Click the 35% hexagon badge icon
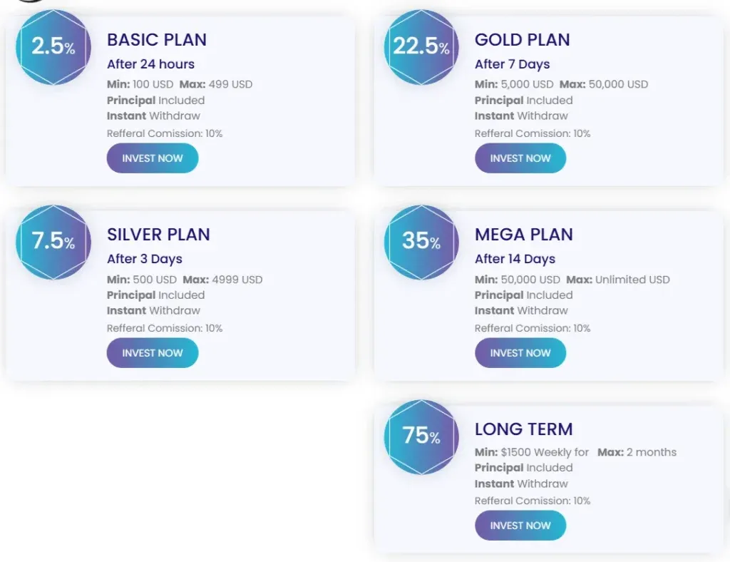 [x=421, y=242]
